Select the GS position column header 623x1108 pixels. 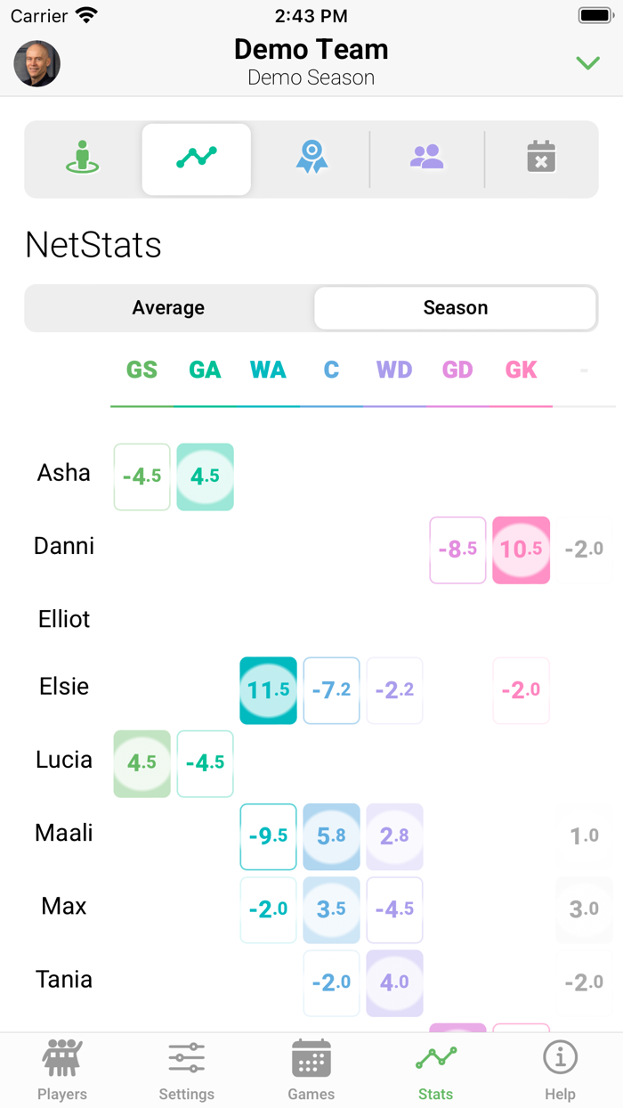142,369
